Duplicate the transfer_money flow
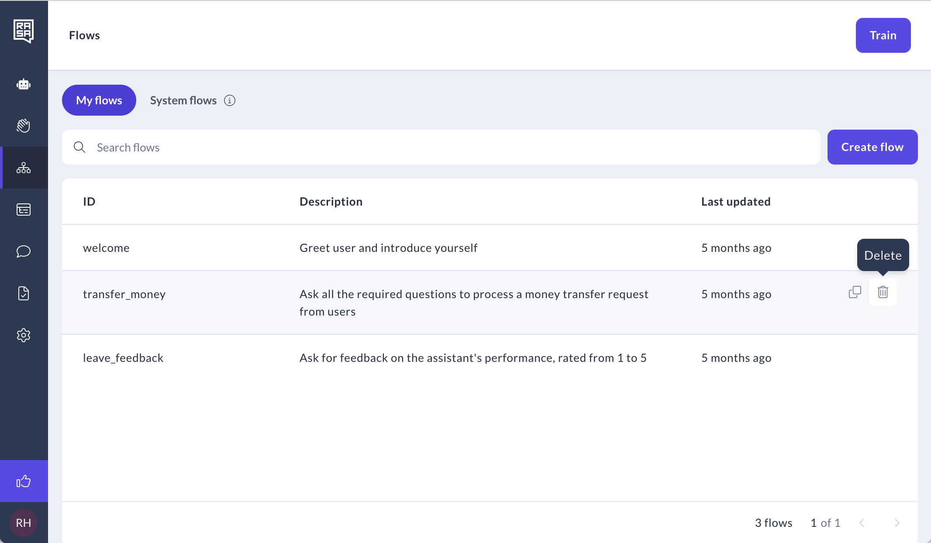The width and height of the screenshot is (931, 543). pos(855,292)
